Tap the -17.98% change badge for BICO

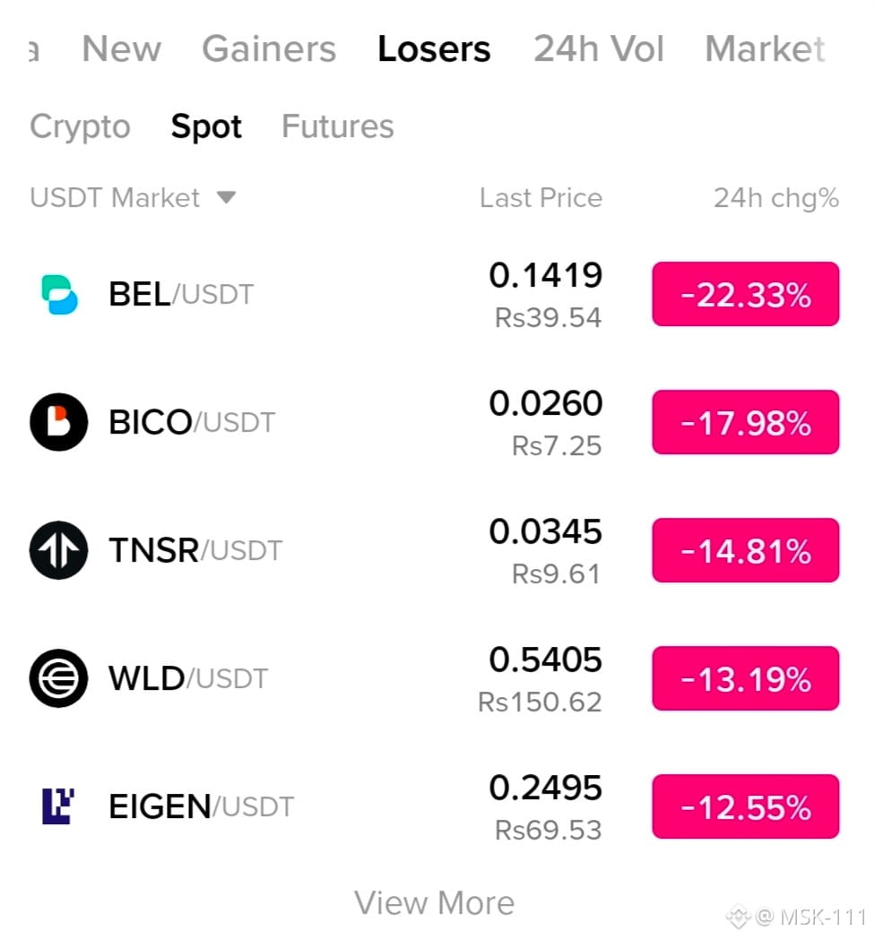point(746,422)
